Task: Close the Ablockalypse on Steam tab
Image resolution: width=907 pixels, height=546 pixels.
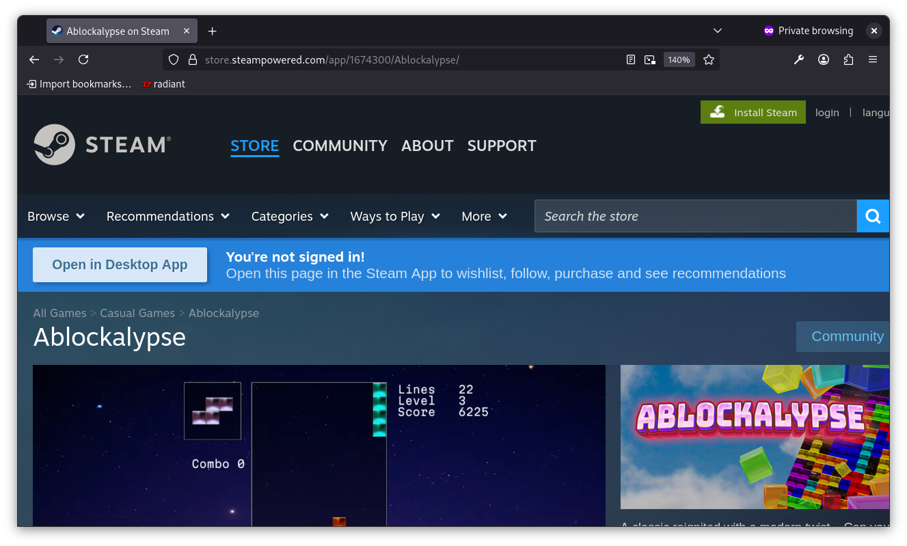Action: pos(187,31)
